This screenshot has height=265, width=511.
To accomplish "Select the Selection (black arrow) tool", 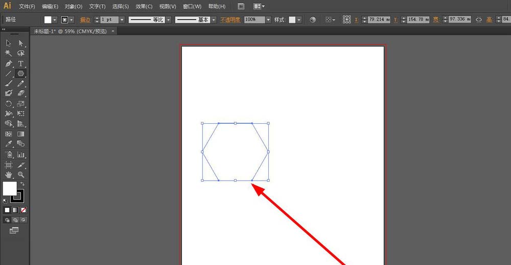I will 9,43.
